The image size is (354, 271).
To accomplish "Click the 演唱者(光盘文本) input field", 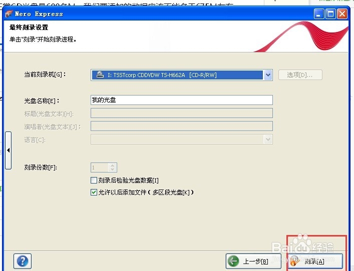I will 182,126.
